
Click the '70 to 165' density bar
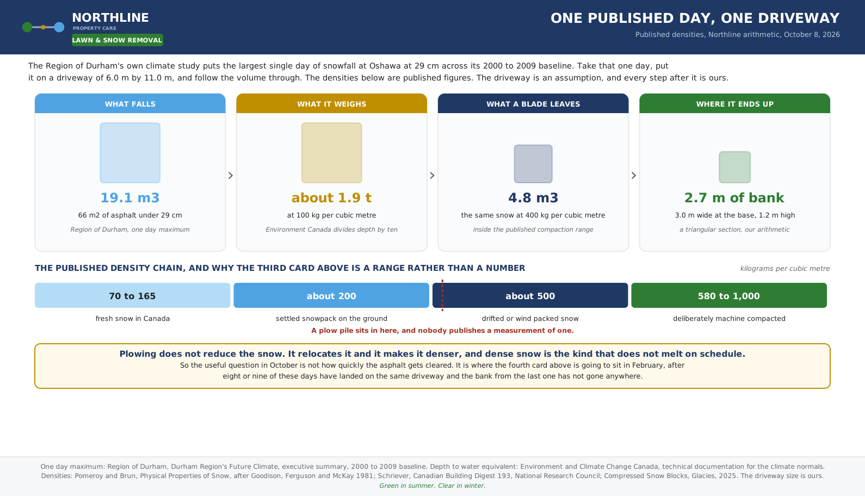coord(133,295)
